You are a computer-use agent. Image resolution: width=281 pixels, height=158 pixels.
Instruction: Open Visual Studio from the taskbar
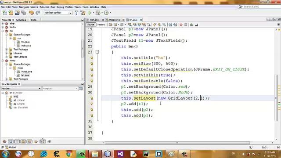[x=120, y=154]
